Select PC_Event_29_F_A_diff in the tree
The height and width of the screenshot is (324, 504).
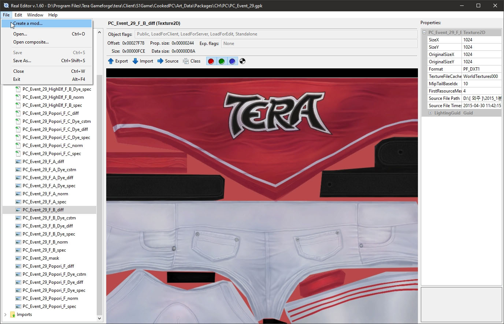[43, 162]
